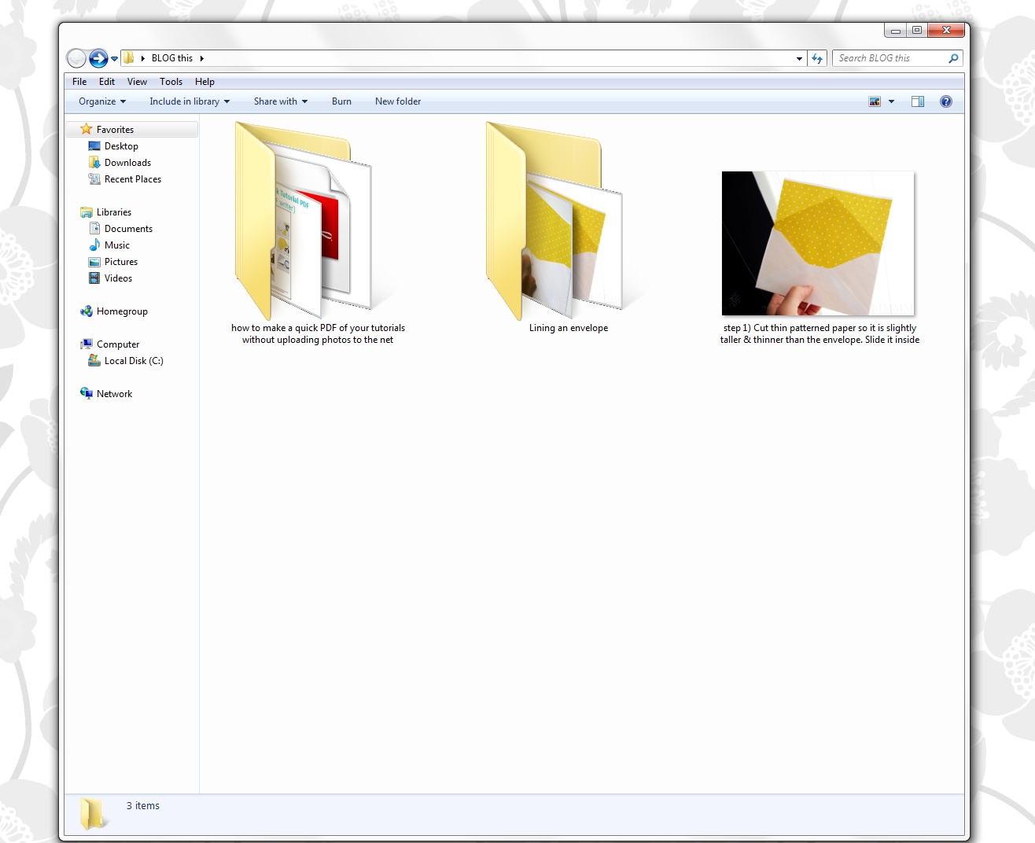Image resolution: width=1035 pixels, height=843 pixels.
Task: Open Network in the navigation pane
Action: 114,393
